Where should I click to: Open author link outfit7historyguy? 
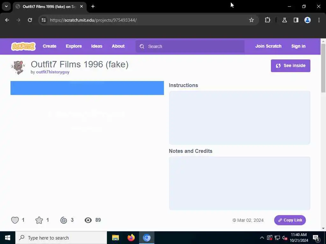click(x=53, y=72)
